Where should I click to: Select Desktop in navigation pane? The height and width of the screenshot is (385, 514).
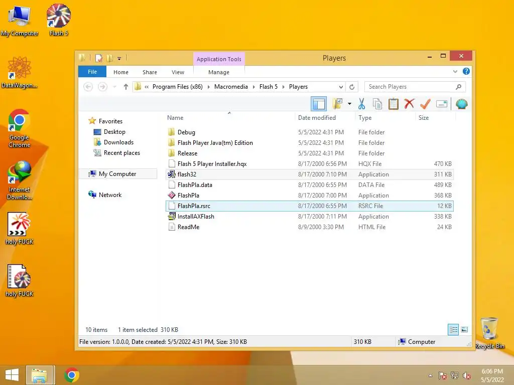114,132
